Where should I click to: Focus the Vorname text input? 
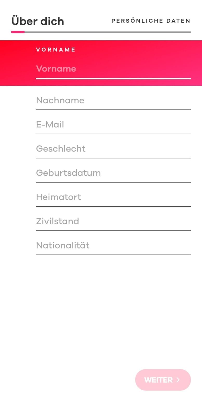pos(113,69)
